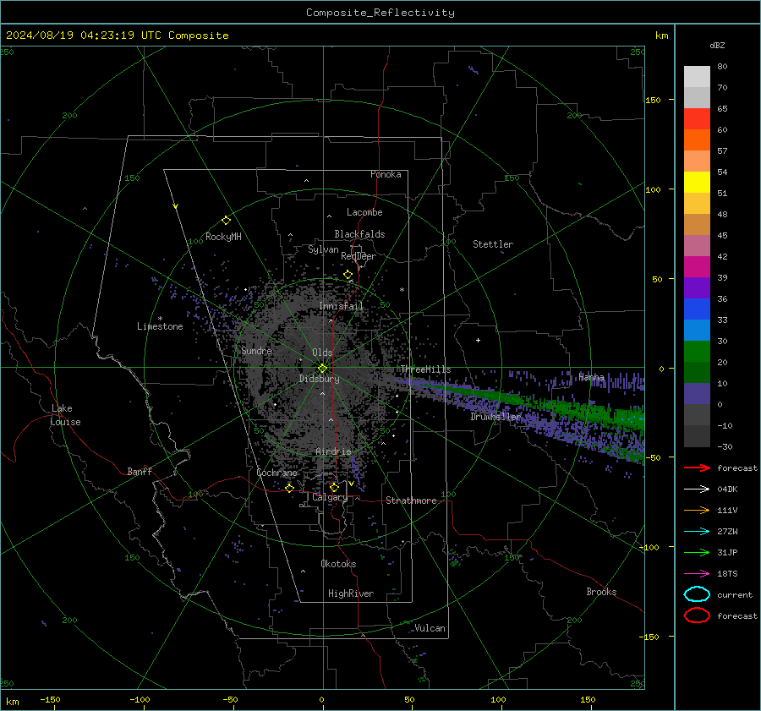761x711 pixels.
Task: Click the asterisk marker above Limestone
Action: (x=160, y=319)
